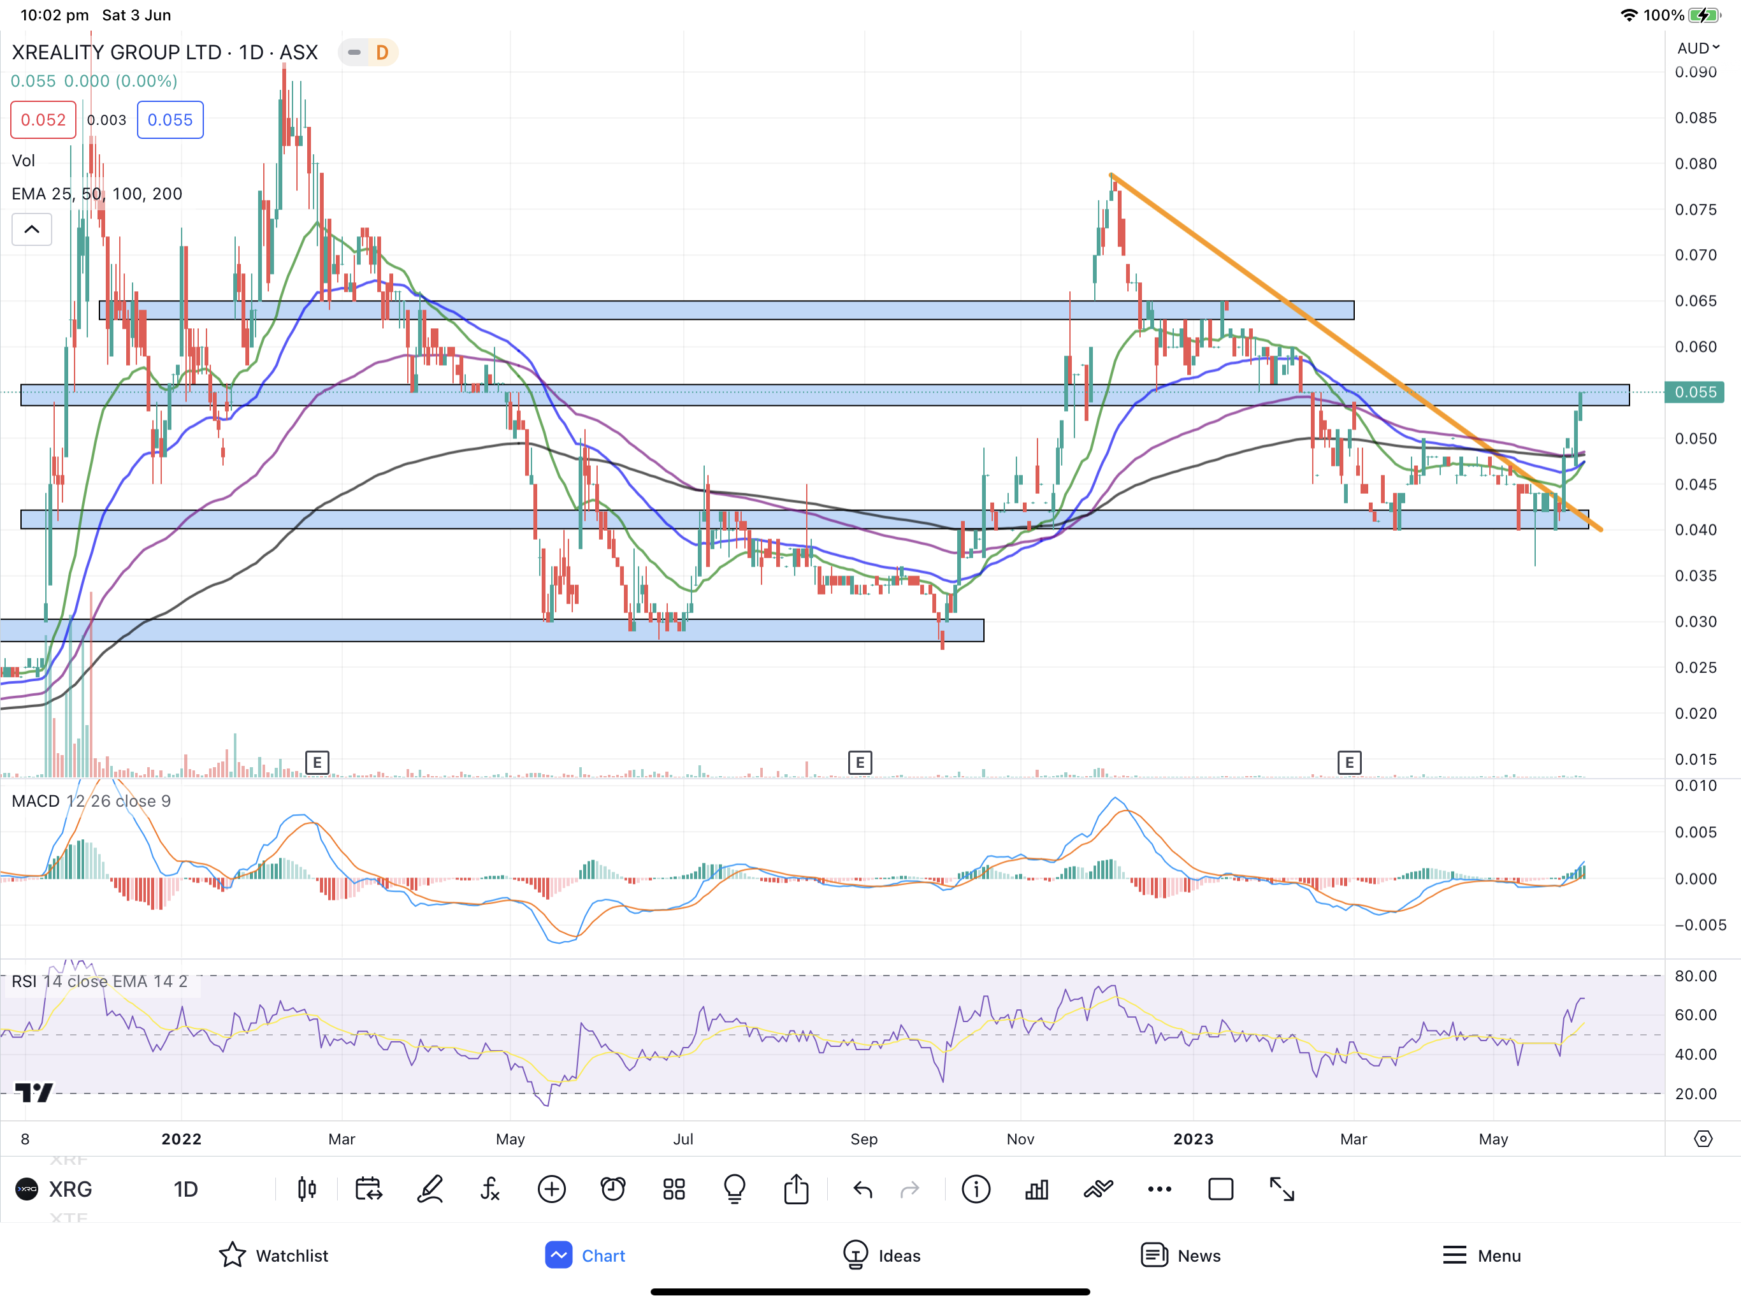
Task: Open the Menu tab
Action: (x=1481, y=1255)
